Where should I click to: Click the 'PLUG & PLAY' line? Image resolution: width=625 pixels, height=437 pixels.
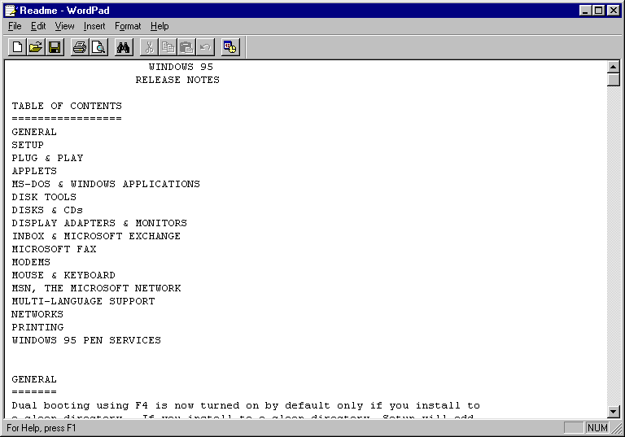[x=47, y=158]
